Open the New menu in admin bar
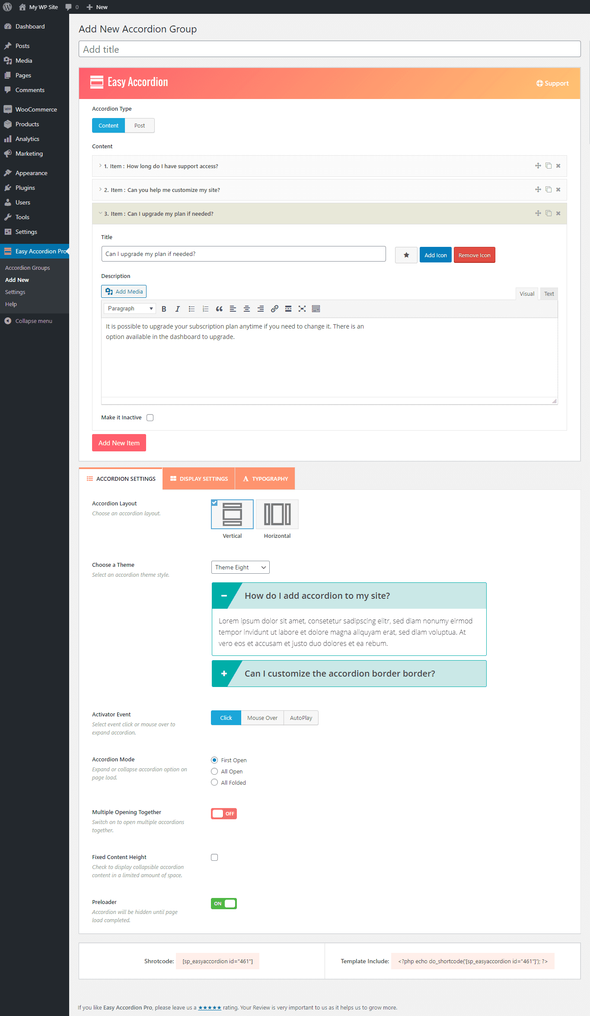The height and width of the screenshot is (1016, 590). pyautogui.click(x=97, y=7)
